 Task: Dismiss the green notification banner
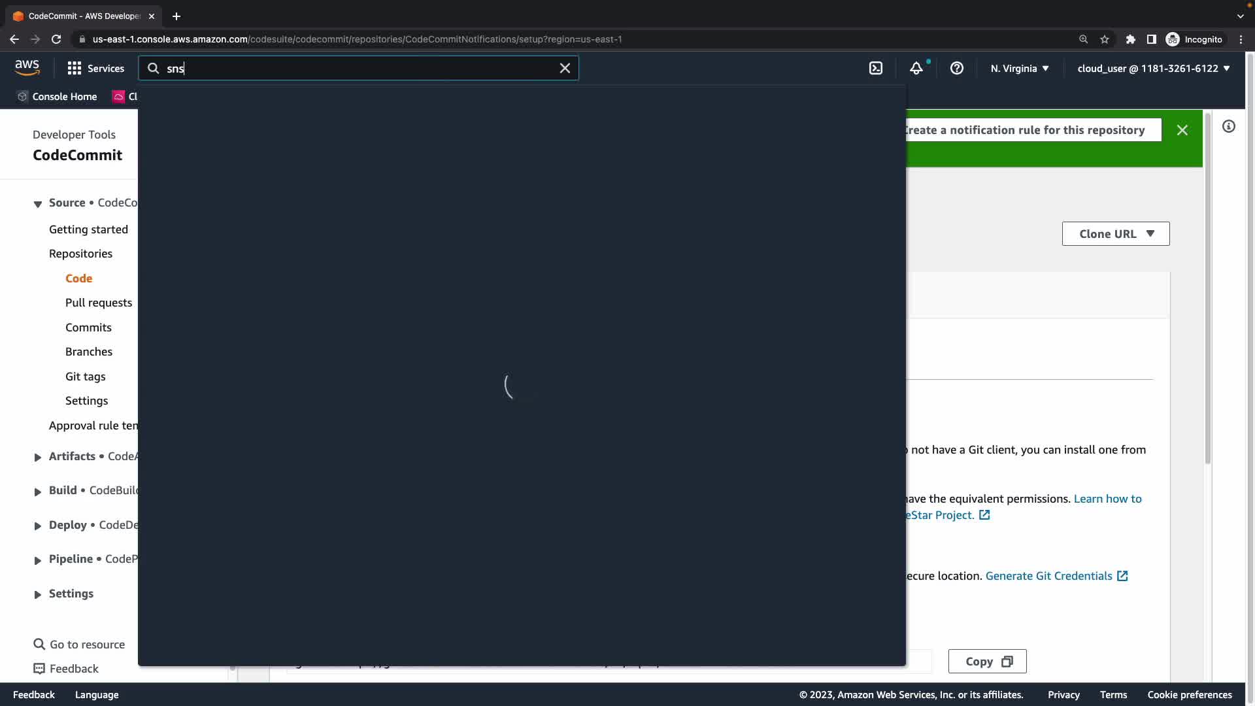coord(1182,130)
